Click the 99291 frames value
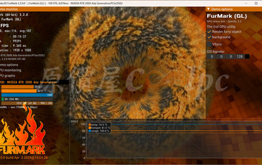The height and width of the screenshot is (165, 262). click(x=17, y=41)
